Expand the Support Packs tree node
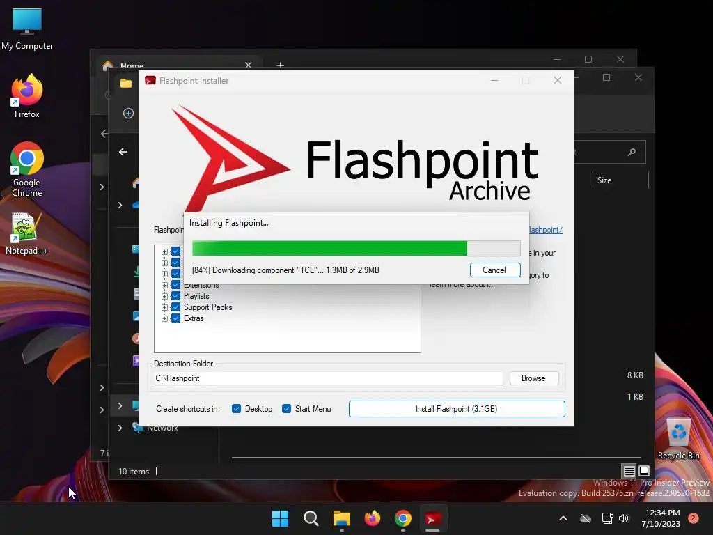Viewport: 713px width, 535px height. click(164, 307)
